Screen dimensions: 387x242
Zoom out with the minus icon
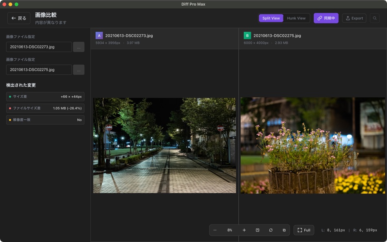point(215,230)
